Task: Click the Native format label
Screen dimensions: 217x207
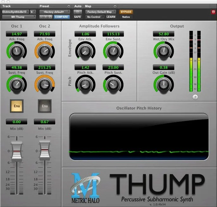Action: click(126, 17)
